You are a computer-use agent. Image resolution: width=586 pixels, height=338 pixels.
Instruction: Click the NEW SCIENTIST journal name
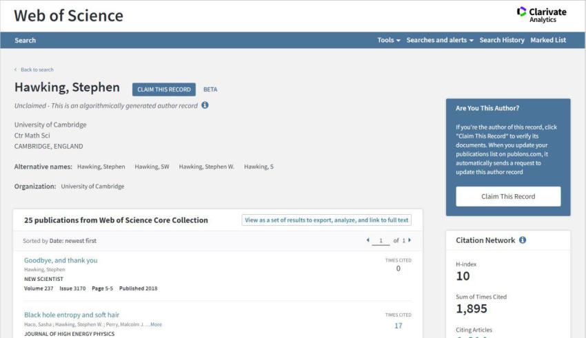(43, 279)
